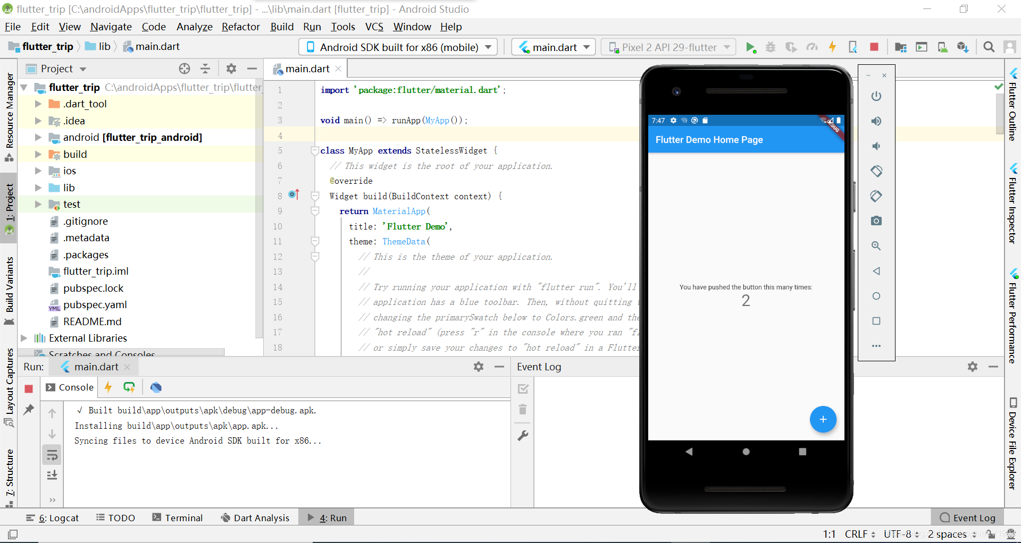Screen dimensions: 1021x543
Task: Switch to the Dart Analysis tab
Action: pos(255,517)
